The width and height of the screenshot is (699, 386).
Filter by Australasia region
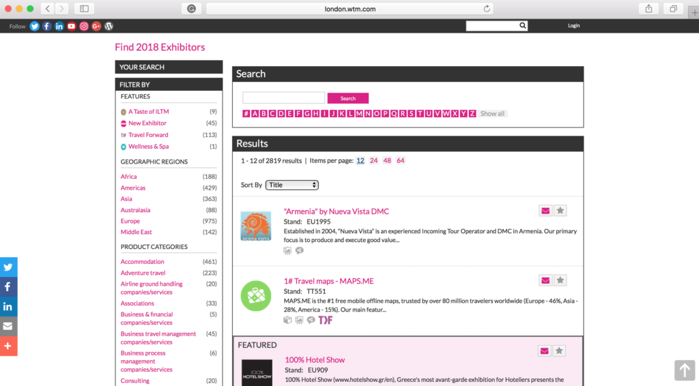click(x=135, y=210)
